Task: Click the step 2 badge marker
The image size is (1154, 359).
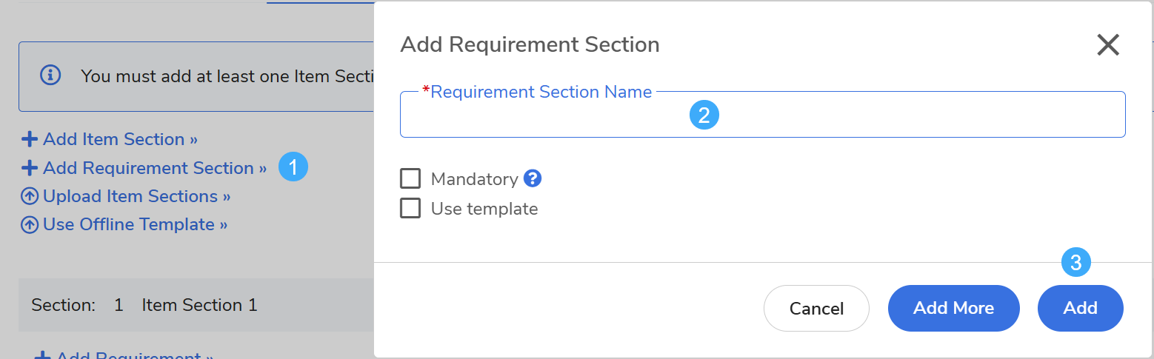Action: (x=704, y=115)
